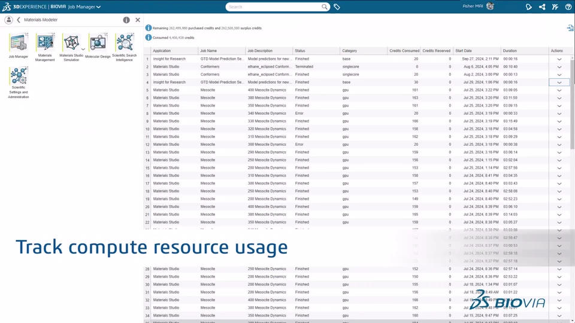Select 'Insight for Research' in row 1

(169, 59)
